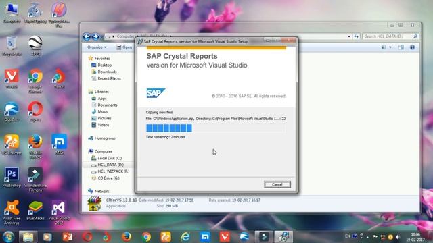Cancel the SAP Crystal Reports installation

pos(277,184)
